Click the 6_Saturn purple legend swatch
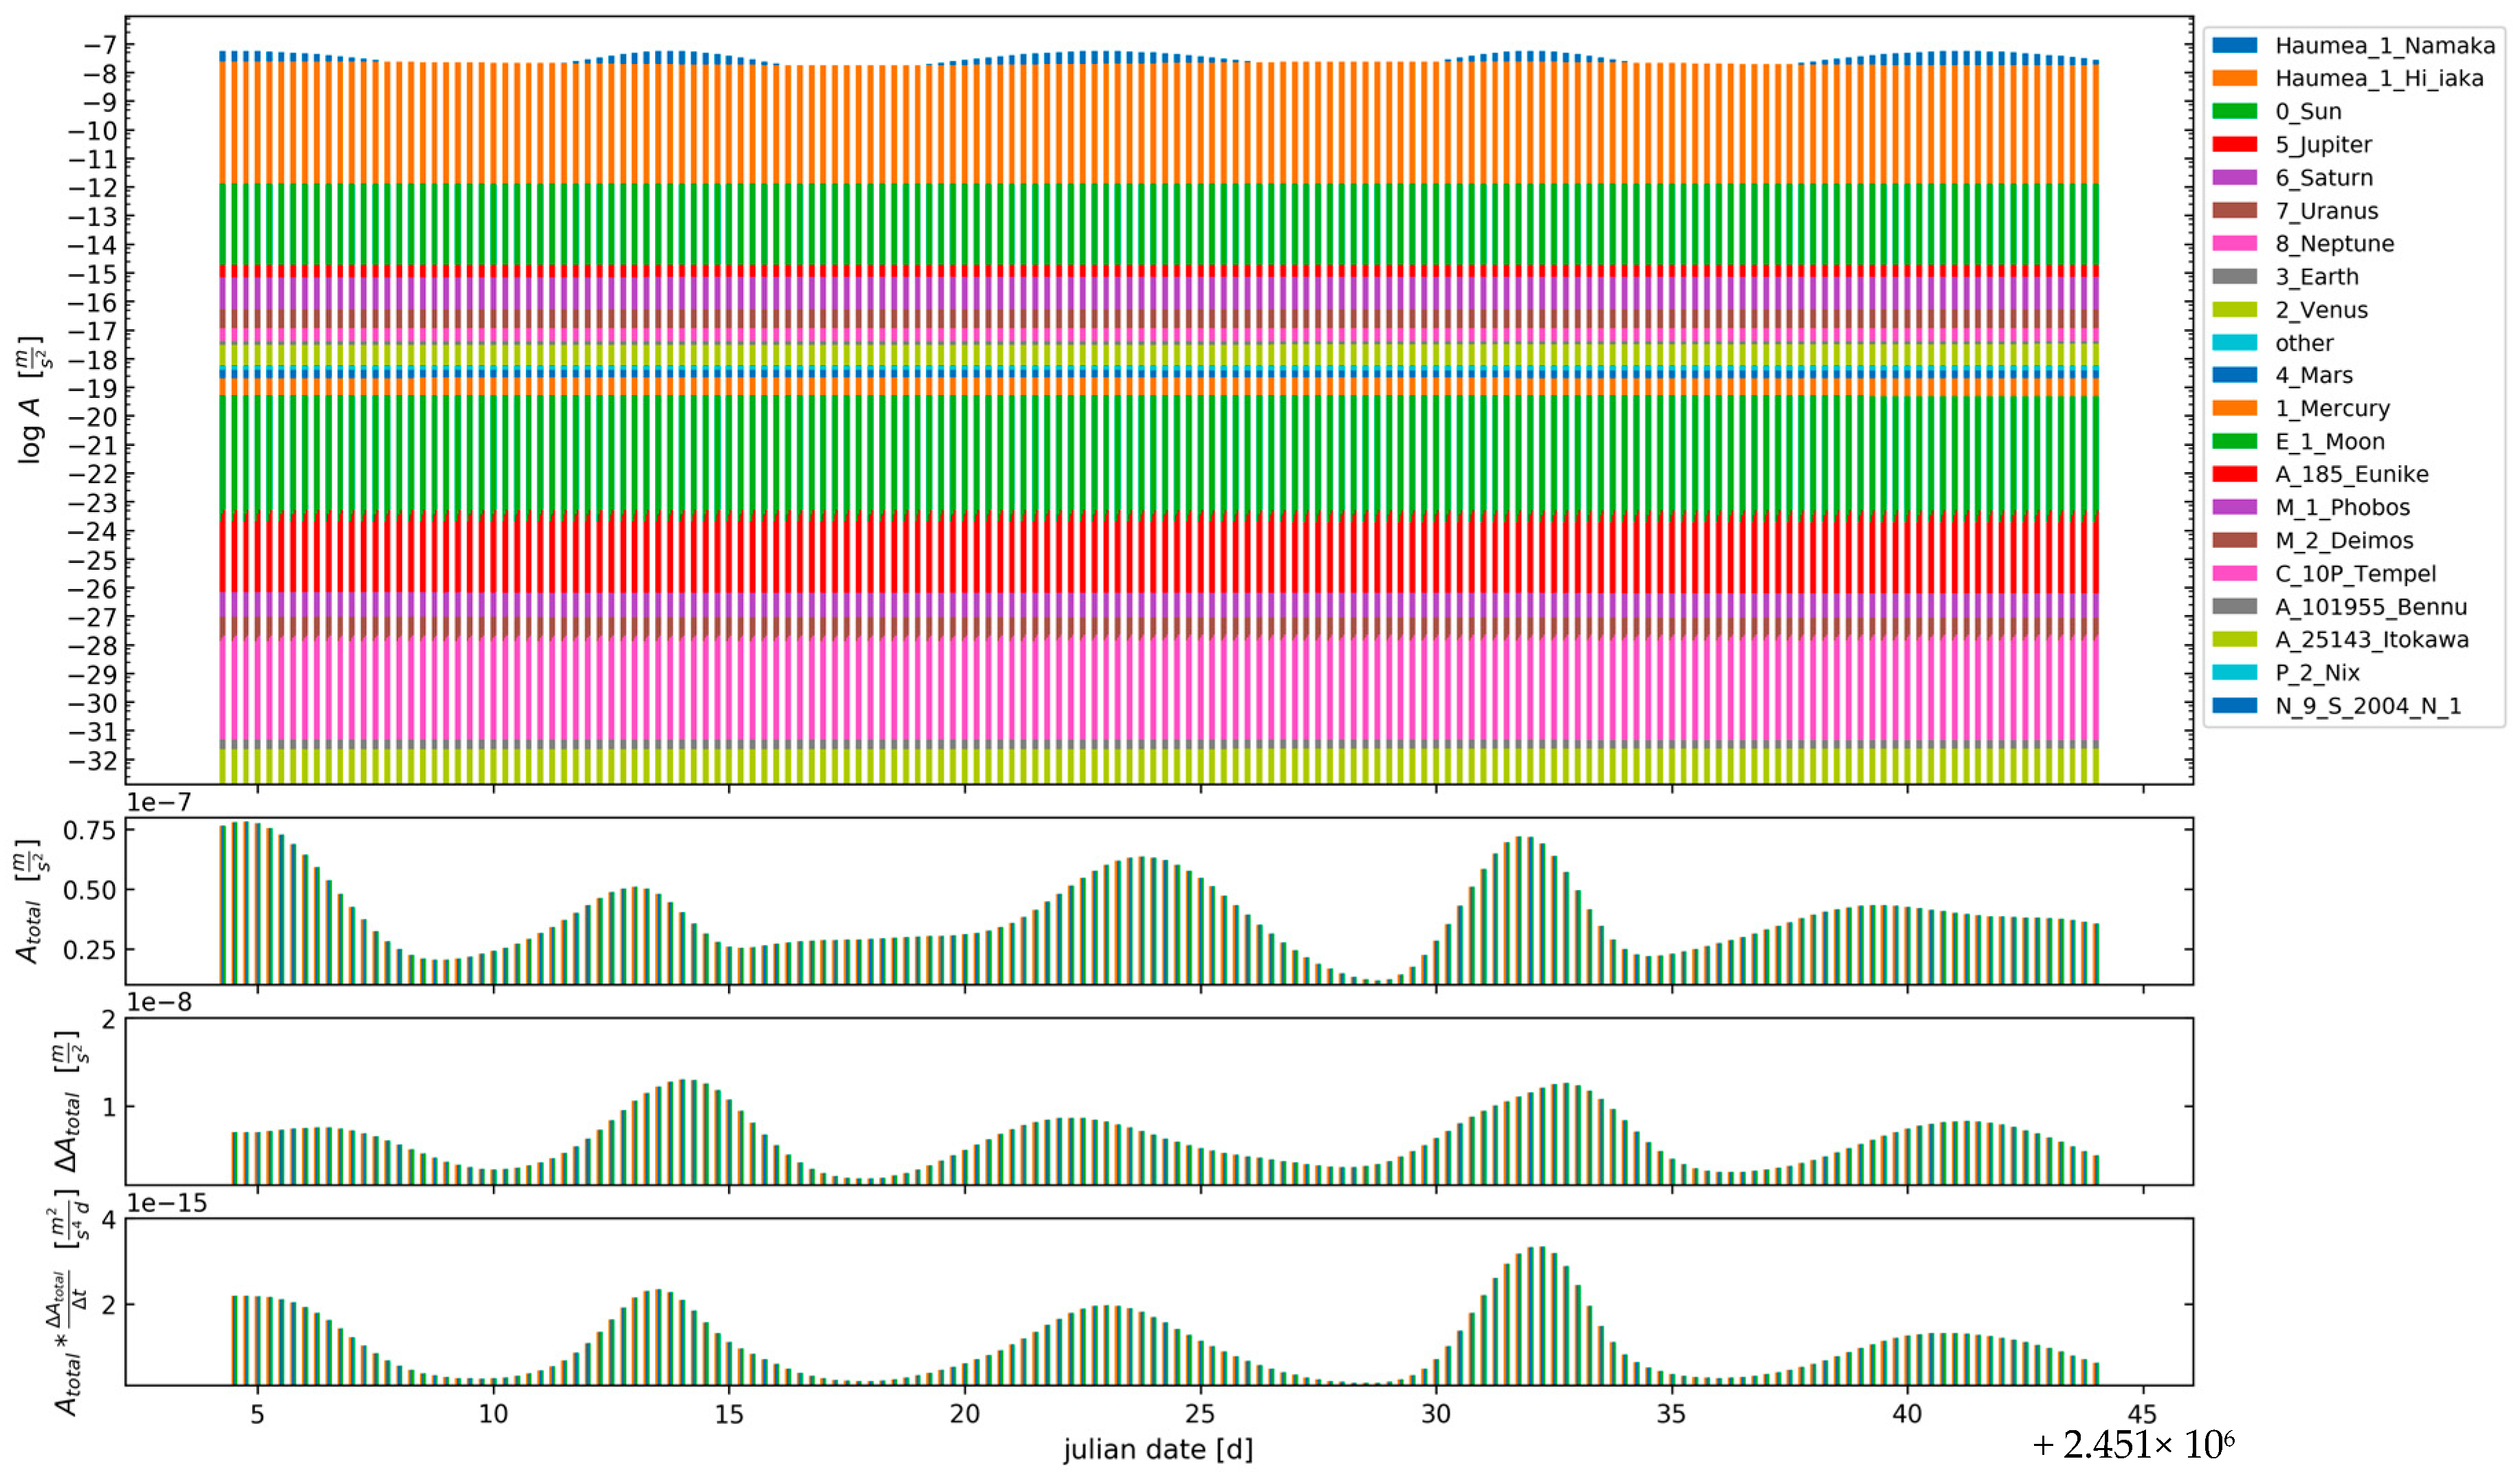This screenshot has width=2520, height=1481. (2234, 177)
